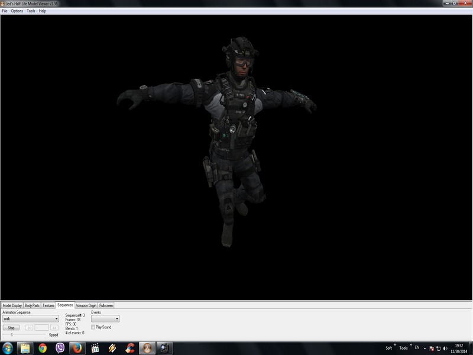Close the Model Viewer window
The width and height of the screenshot is (473, 355).
pos(465,4)
